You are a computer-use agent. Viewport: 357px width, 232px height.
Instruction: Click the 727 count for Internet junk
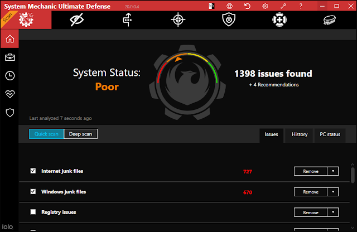pos(248,171)
